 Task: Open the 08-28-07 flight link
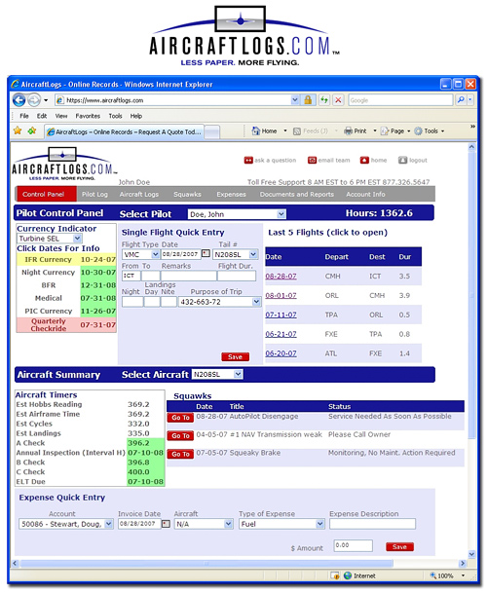pos(281,277)
